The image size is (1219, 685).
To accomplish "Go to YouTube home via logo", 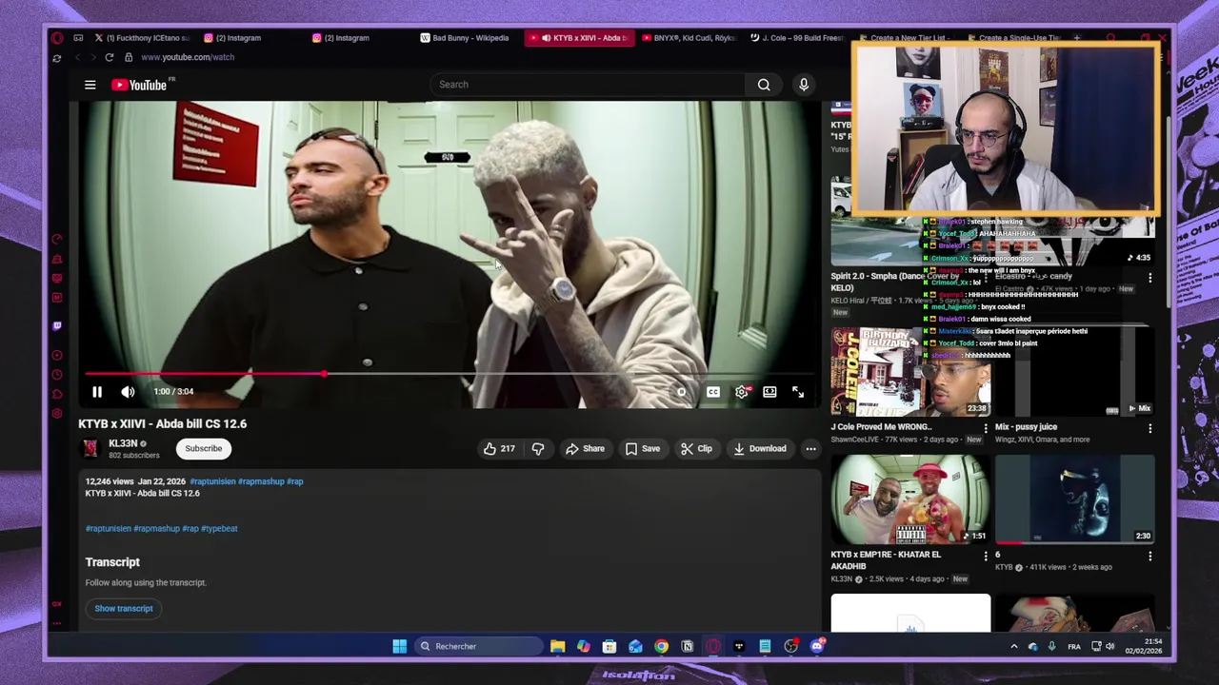I will (x=139, y=85).
